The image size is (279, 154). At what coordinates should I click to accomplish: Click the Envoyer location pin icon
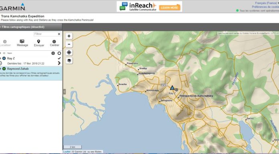click(38, 42)
